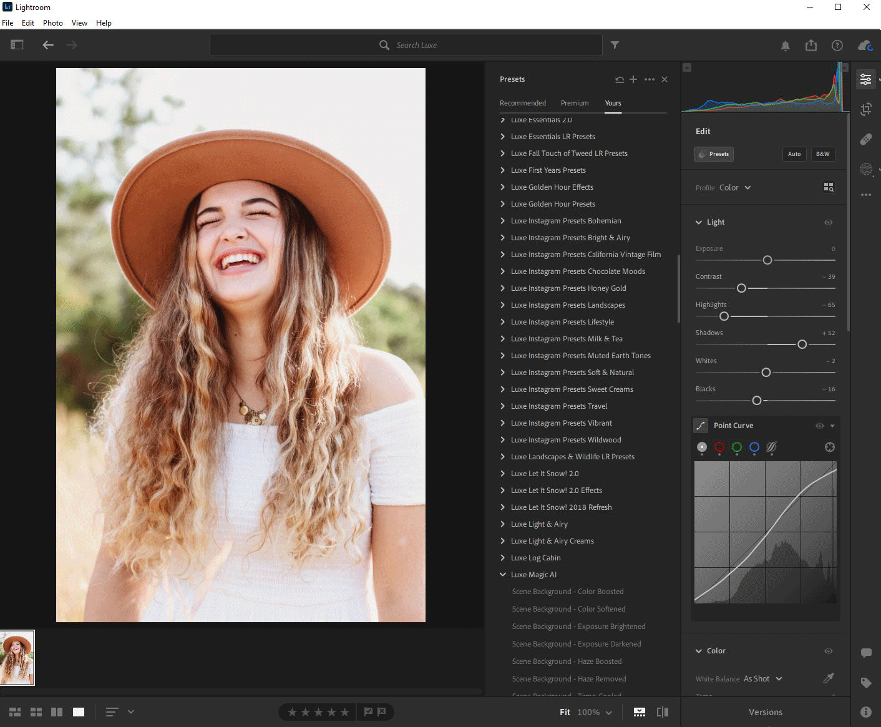Open the Photo menu
The width and height of the screenshot is (881, 727).
pyautogui.click(x=52, y=23)
